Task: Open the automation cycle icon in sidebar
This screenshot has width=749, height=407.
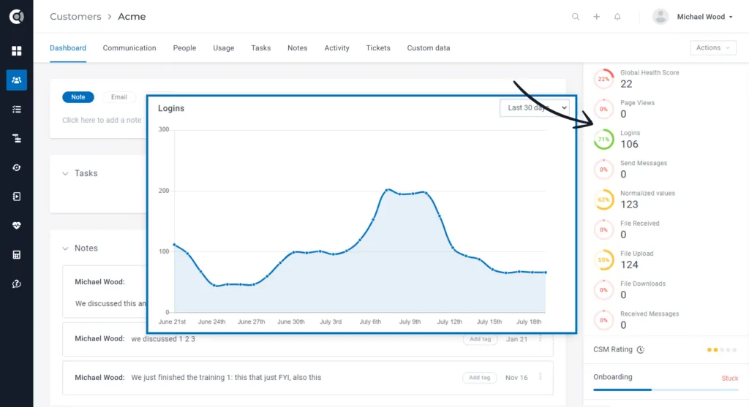Action: 16,167
